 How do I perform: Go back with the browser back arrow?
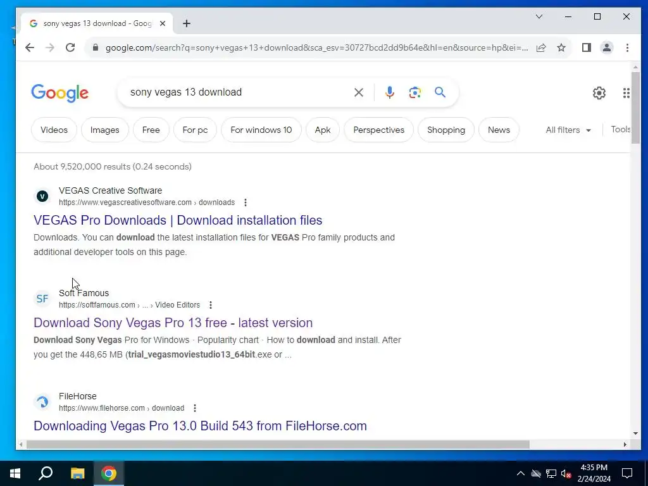tap(29, 47)
